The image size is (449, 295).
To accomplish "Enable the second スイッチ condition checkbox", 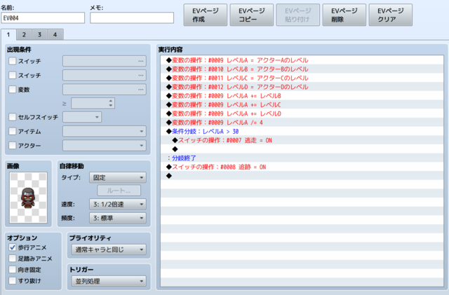I will pos(13,75).
